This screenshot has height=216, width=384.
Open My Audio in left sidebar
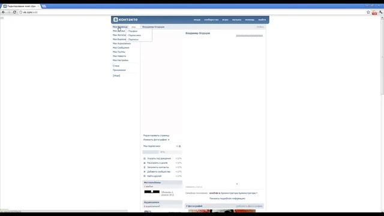[x=122, y=44]
